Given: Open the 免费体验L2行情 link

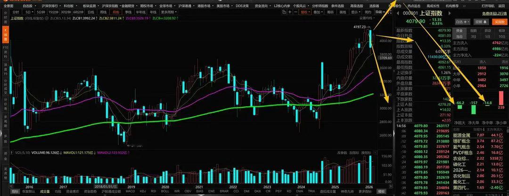Looking at the screenshot, I should point(494,14).
